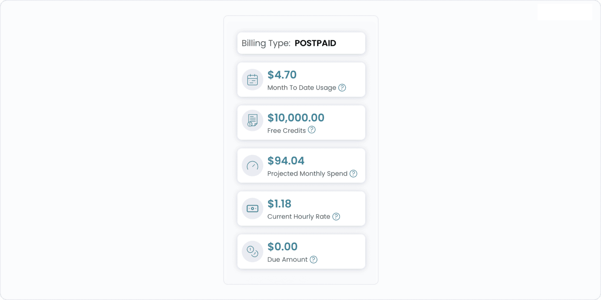Select the Free Credits card
Screen dimensions: 601x300
point(301,122)
